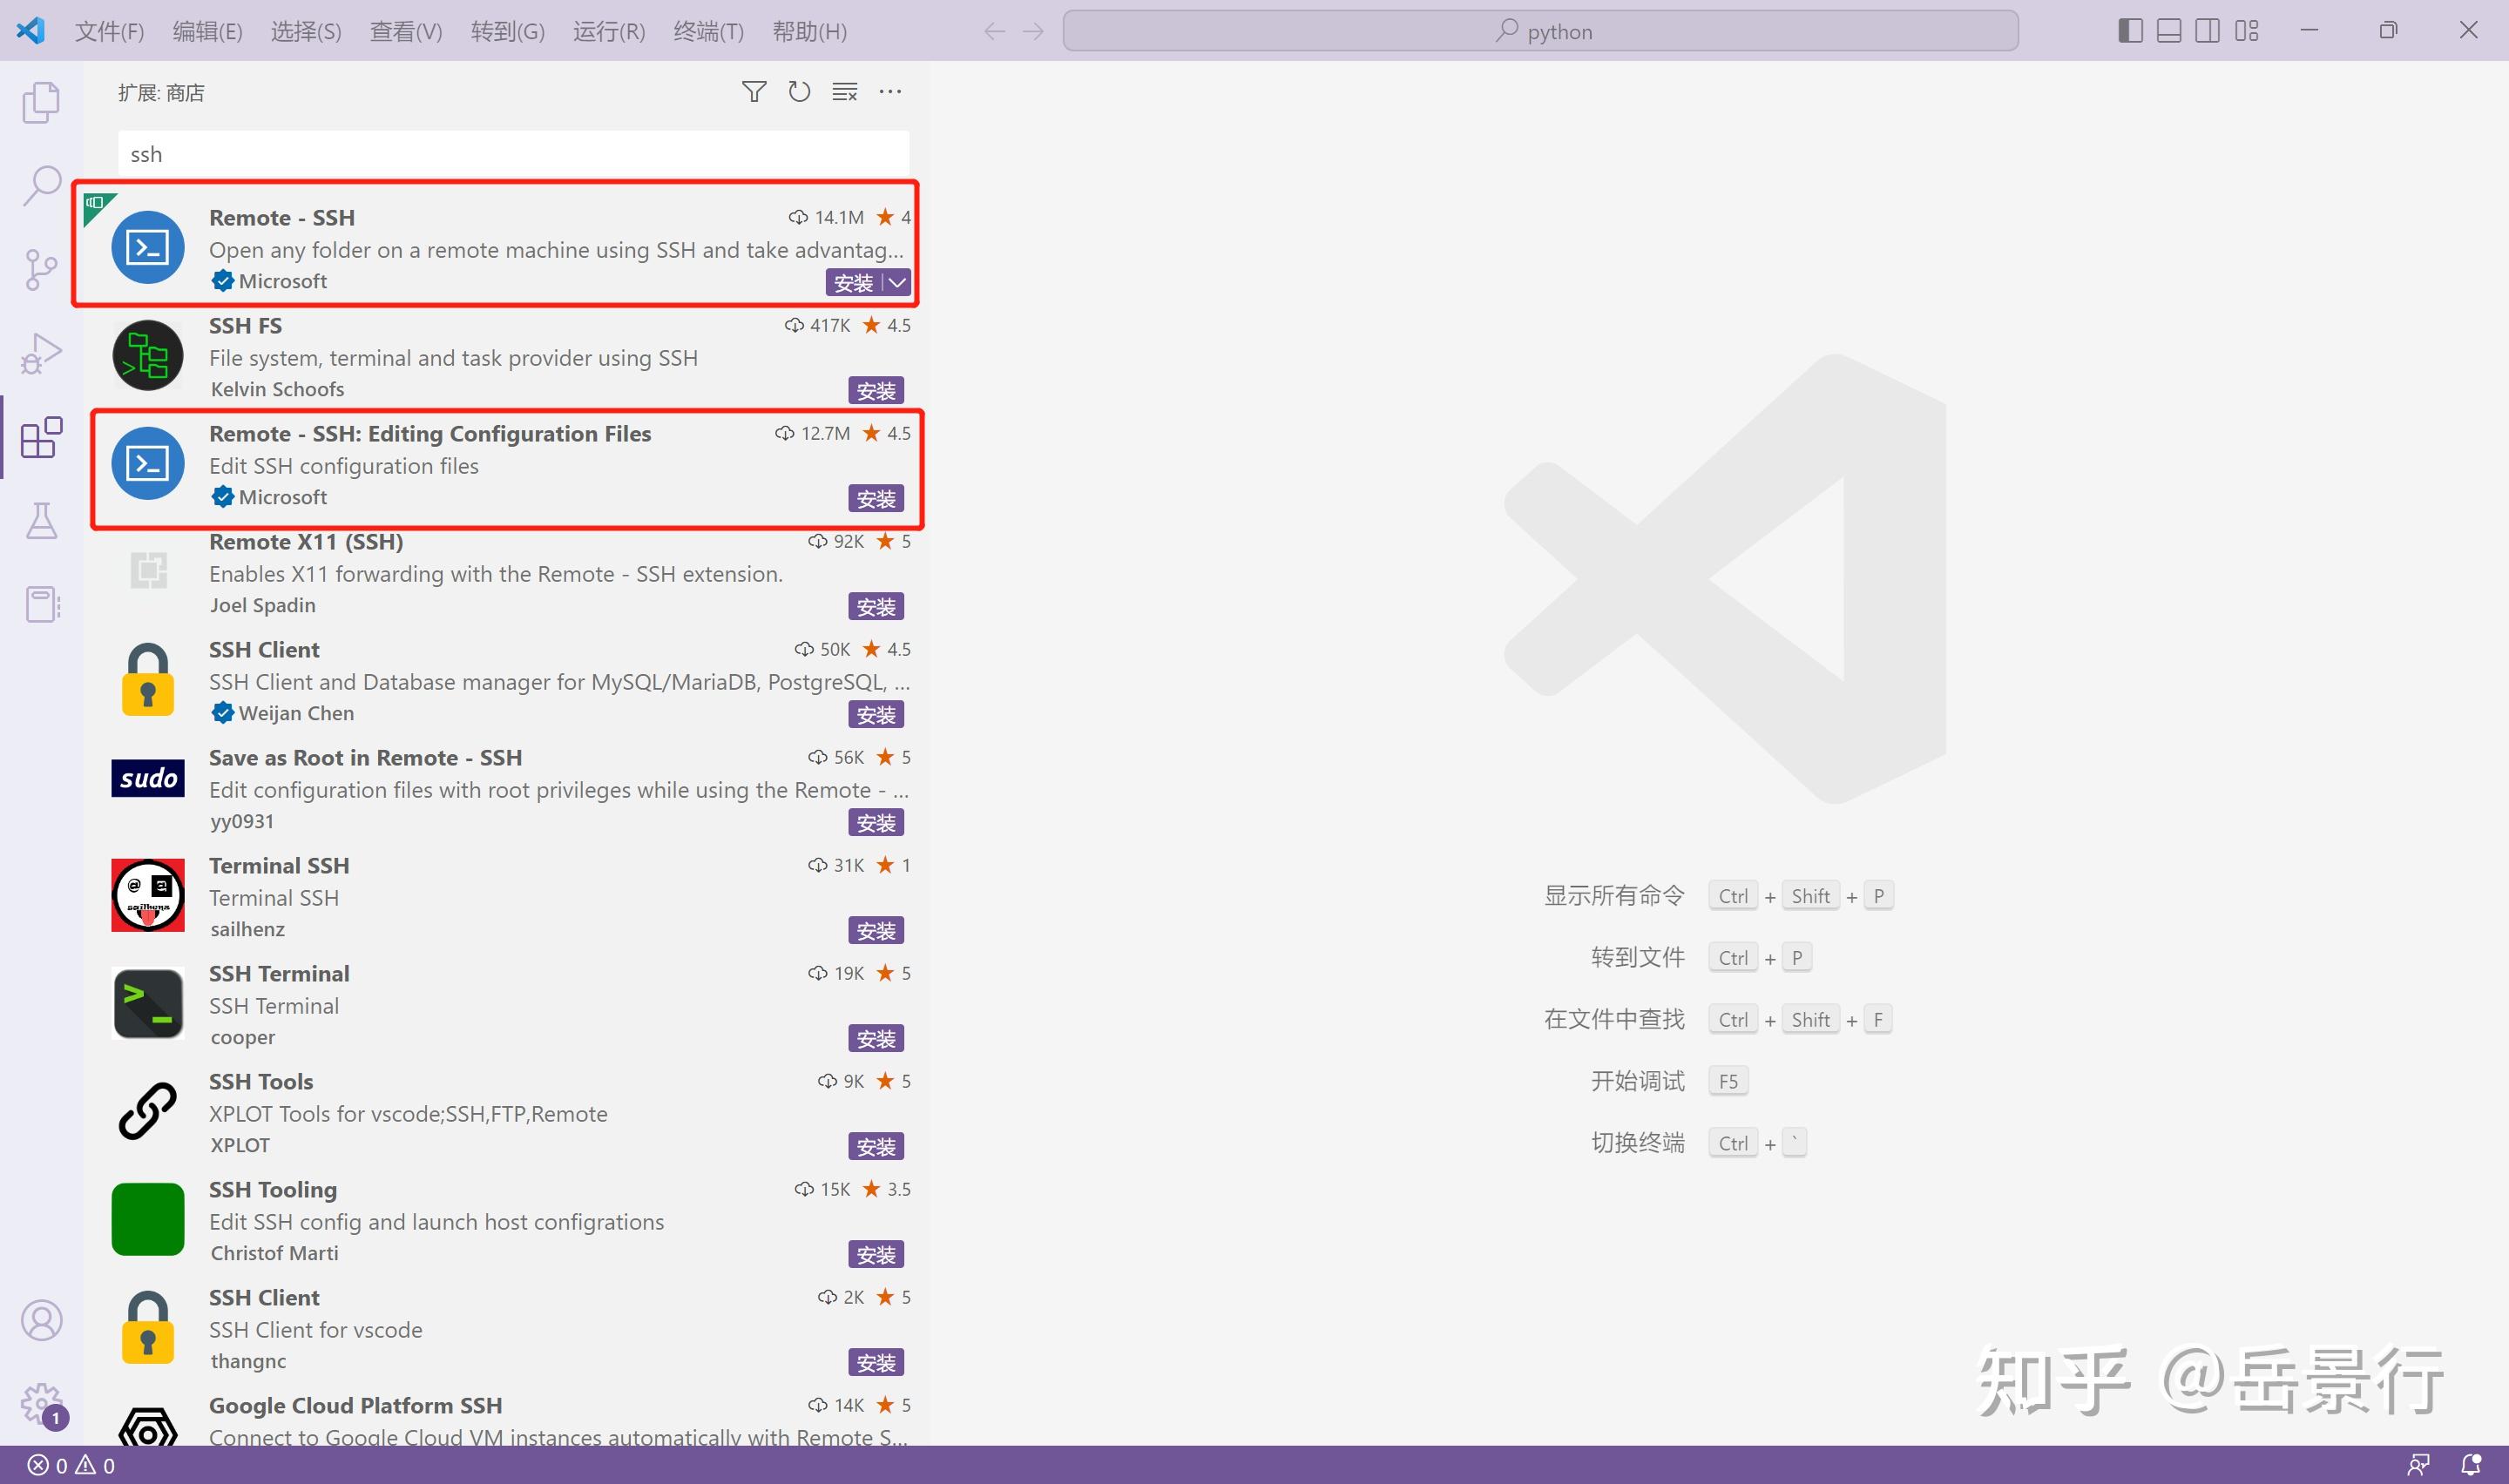Install the Terminal SSH extension
The height and width of the screenshot is (1484, 2509).
[x=876, y=931]
